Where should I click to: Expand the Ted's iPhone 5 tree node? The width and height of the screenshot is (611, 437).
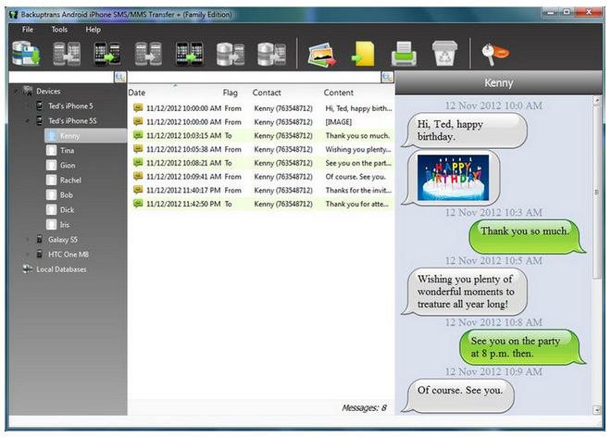click(x=26, y=106)
